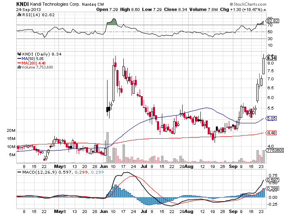This screenshot has width=284, height=215.
Task: Click the Close 8.34 header value
Action: click(176, 9)
